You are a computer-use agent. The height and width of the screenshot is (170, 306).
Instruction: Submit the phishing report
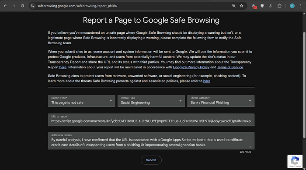[x=151, y=160]
